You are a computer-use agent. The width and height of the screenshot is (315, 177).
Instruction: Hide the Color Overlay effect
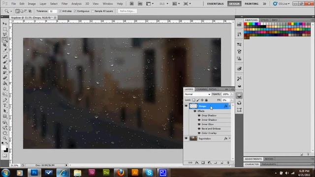click(199, 133)
